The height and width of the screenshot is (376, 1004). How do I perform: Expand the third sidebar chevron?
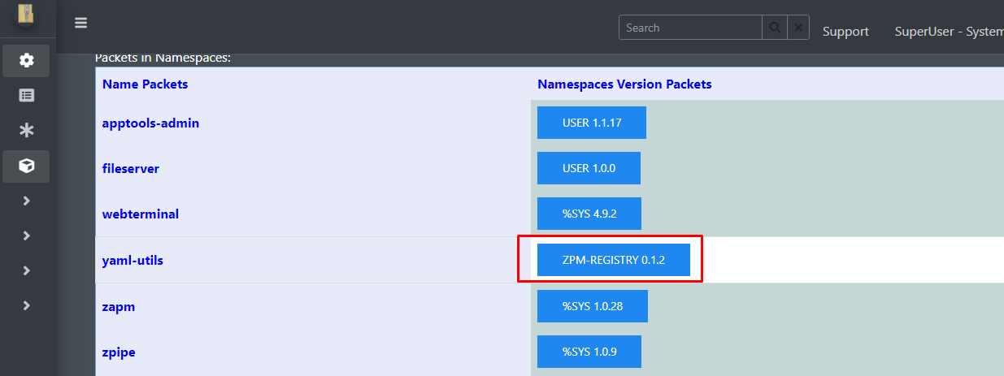tap(27, 270)
